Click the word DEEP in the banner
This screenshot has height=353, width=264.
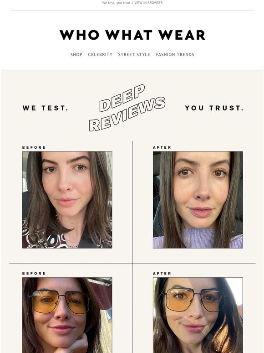(122, 98)
